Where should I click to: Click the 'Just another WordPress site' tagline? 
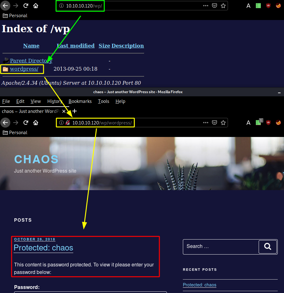[45, 171]
